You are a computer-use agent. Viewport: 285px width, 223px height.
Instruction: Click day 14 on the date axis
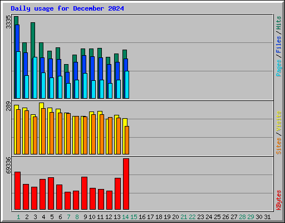(125, 217)
